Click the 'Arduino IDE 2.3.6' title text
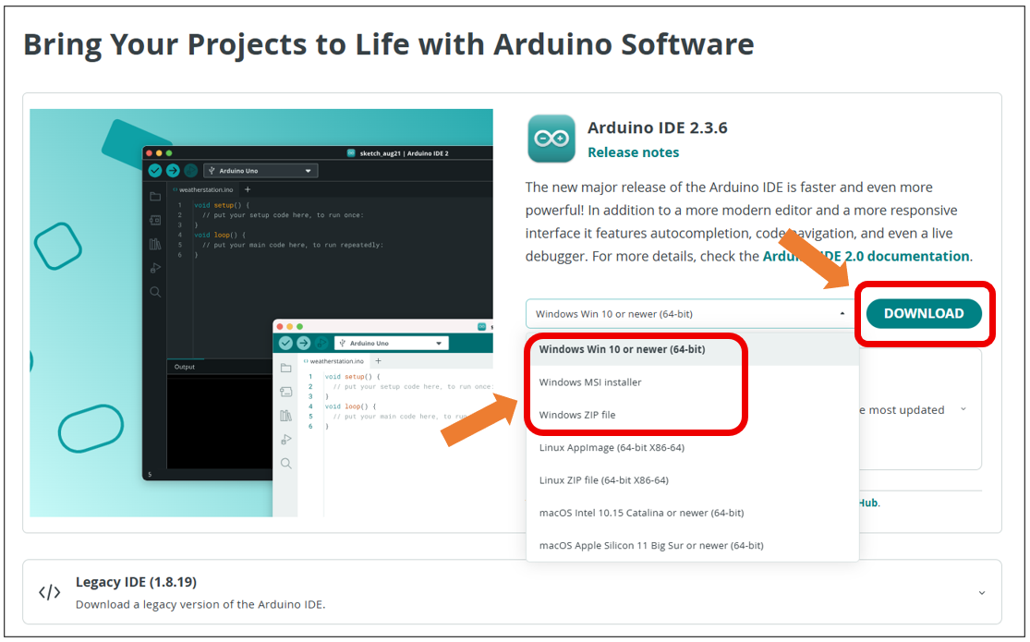The width and height of the screenshot is (1030, 642). coord(658,127)
